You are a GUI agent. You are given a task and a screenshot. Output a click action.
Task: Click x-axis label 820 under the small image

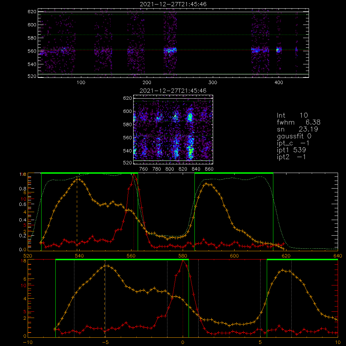tap(183, 169)
